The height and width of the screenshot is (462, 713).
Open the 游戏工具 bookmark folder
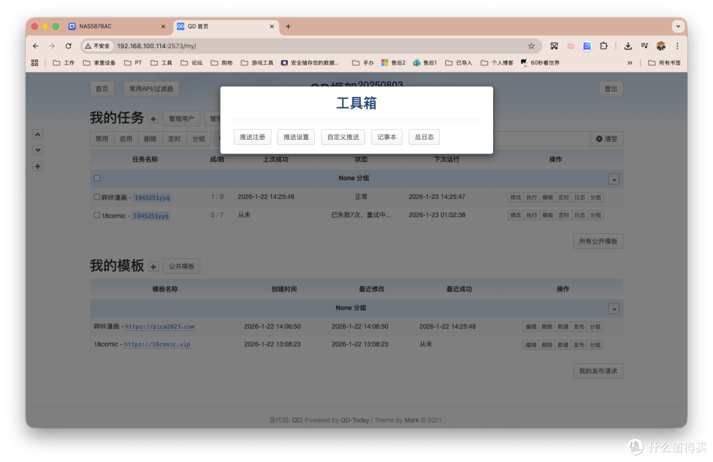pyautogui.click(x=257, y=63)
